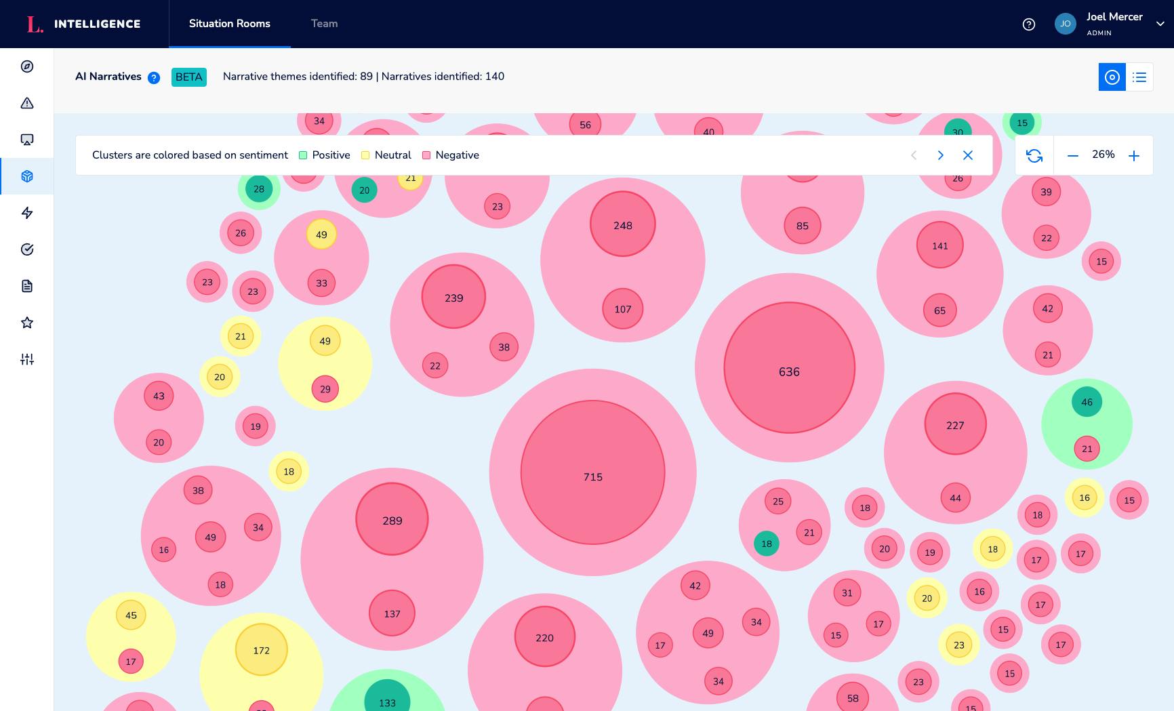The width and height of the screenshot is (1174, 711).
Task: Open the document report icon in sidebar
Action: tap(27, 286)
